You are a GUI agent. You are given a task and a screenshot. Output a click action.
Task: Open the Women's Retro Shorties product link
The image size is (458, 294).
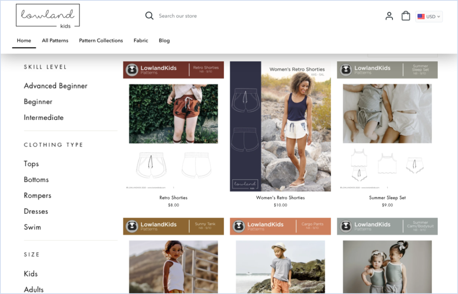tap(280, 198)
